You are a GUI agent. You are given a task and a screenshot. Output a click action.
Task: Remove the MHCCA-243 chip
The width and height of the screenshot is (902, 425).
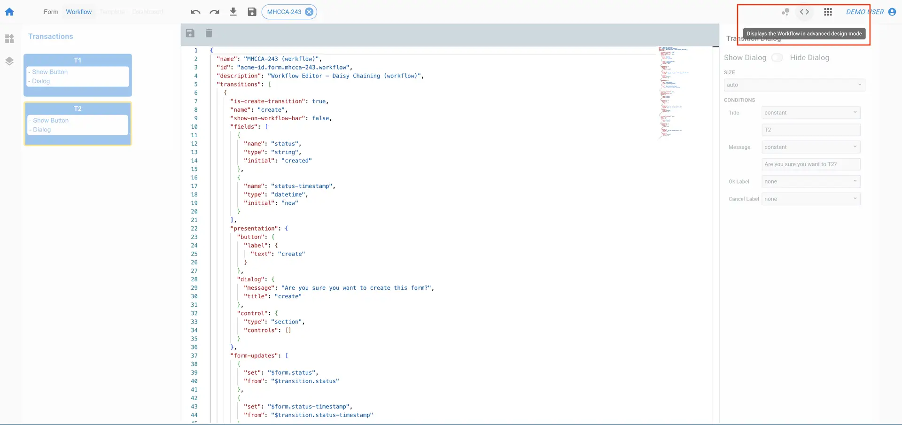click(309, 12)
